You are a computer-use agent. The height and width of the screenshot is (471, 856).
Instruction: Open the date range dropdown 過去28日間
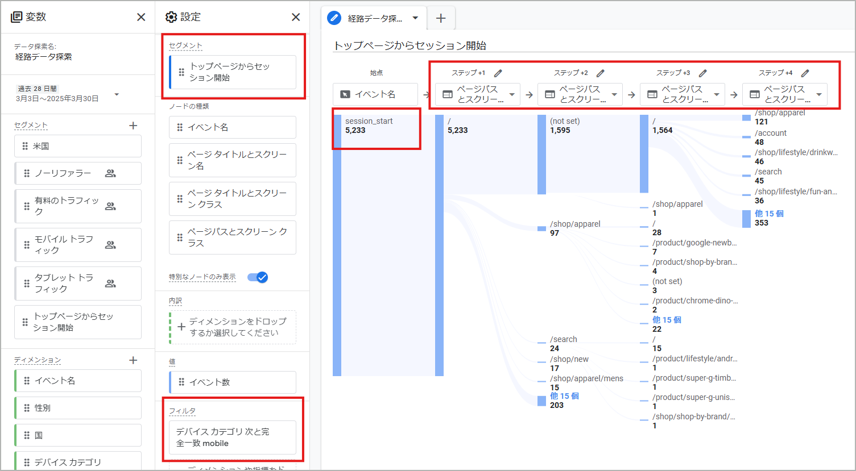point(117,94)
